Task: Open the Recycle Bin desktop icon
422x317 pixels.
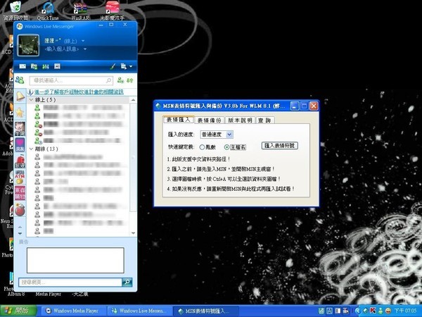Action: (15, 11)
